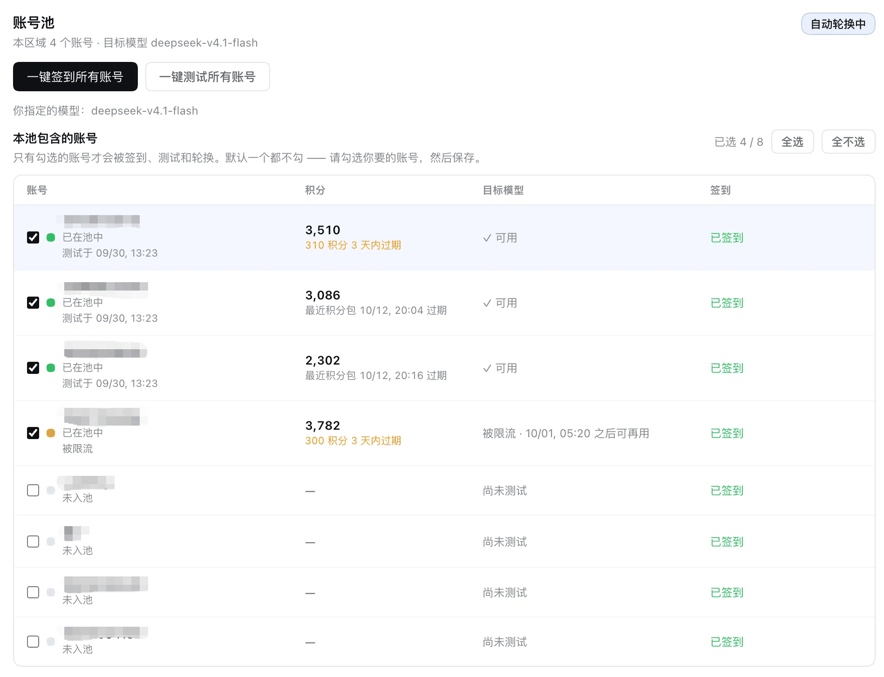The height and width of the screenshot is (677, 884).
Task: Click the 3,510 points value
Action: [323, 230]
